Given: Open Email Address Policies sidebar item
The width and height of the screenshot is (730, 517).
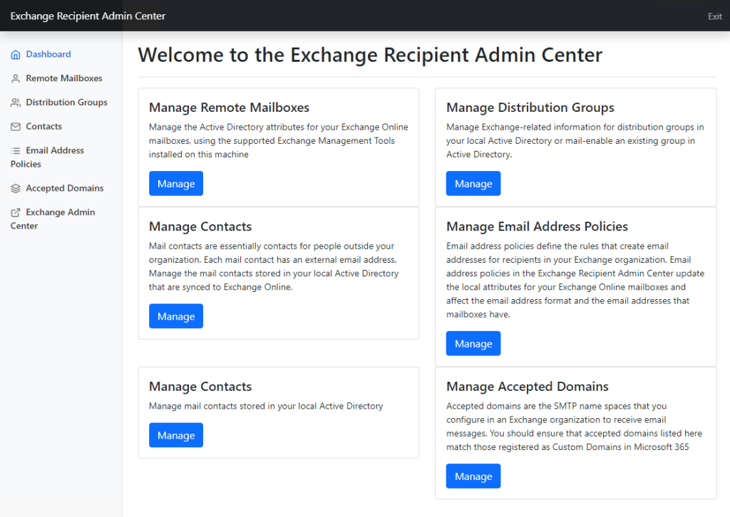Looking at the screenshot, I should (47, 157).
